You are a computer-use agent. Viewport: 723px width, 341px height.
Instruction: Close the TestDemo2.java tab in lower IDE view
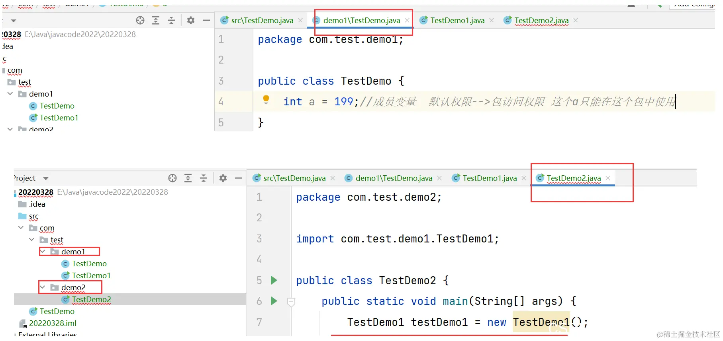coord(608,178)
